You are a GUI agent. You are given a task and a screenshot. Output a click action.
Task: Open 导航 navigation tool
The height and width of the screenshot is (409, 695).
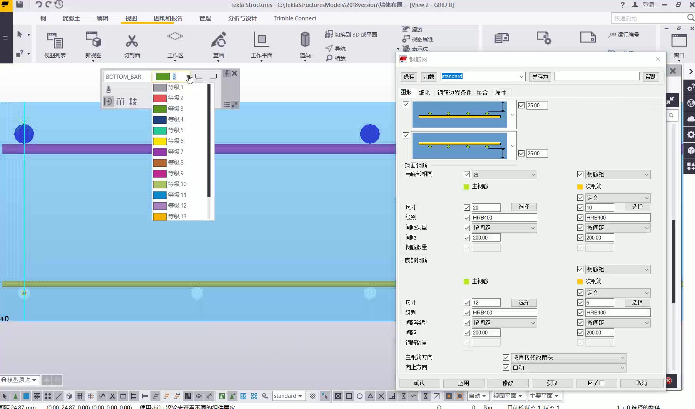pos(336,48)
